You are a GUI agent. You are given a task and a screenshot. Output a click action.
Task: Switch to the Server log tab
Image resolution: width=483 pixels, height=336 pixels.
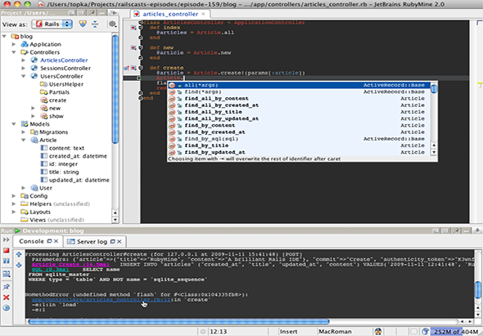pos(92,241)
